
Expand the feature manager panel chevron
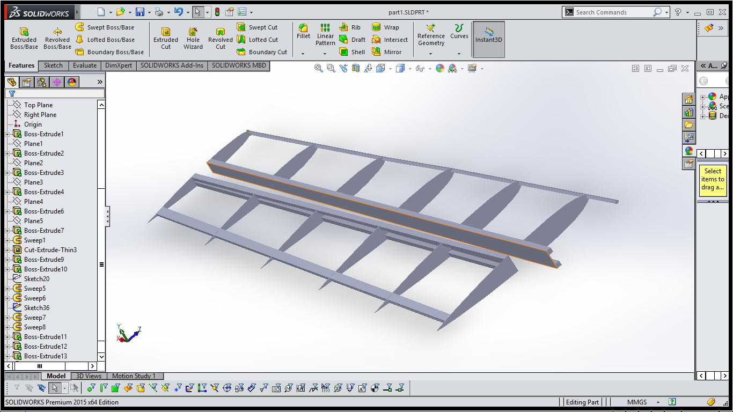click(100, 82)
